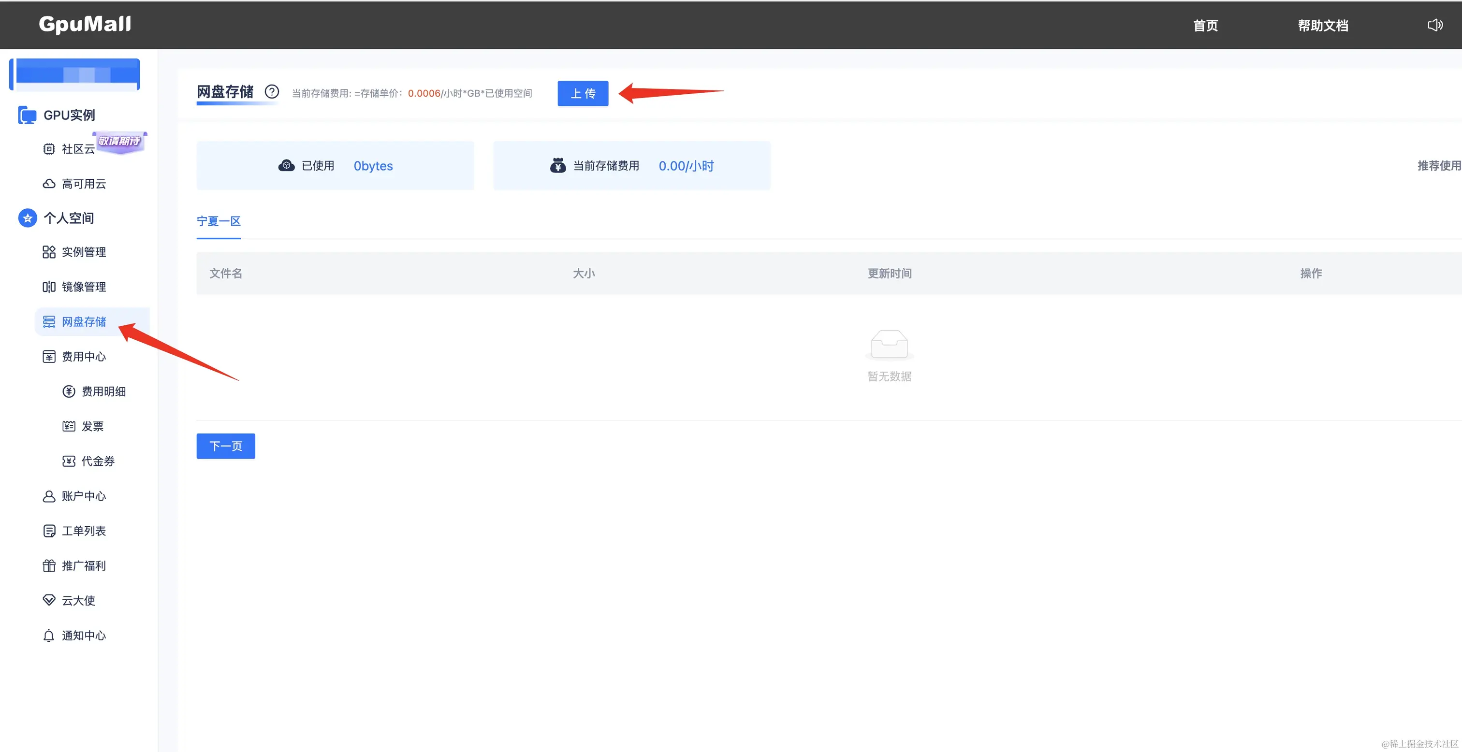Click the 通知中心 bell icon
This screenshot has width=1462, height=752.
49,636
